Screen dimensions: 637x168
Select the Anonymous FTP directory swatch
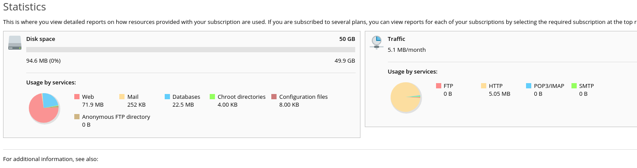tap(77, 117)
